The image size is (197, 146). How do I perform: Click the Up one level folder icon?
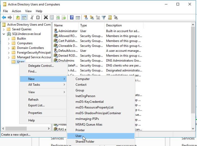pos(18,17)
